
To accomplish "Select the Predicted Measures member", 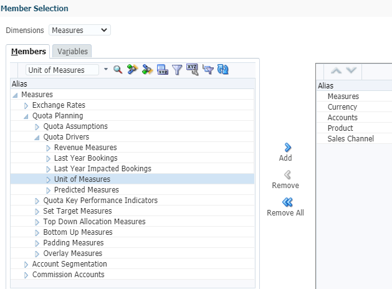I will 87,190.
